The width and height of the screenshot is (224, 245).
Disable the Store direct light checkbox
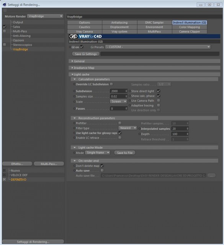(x=159, y=91)
